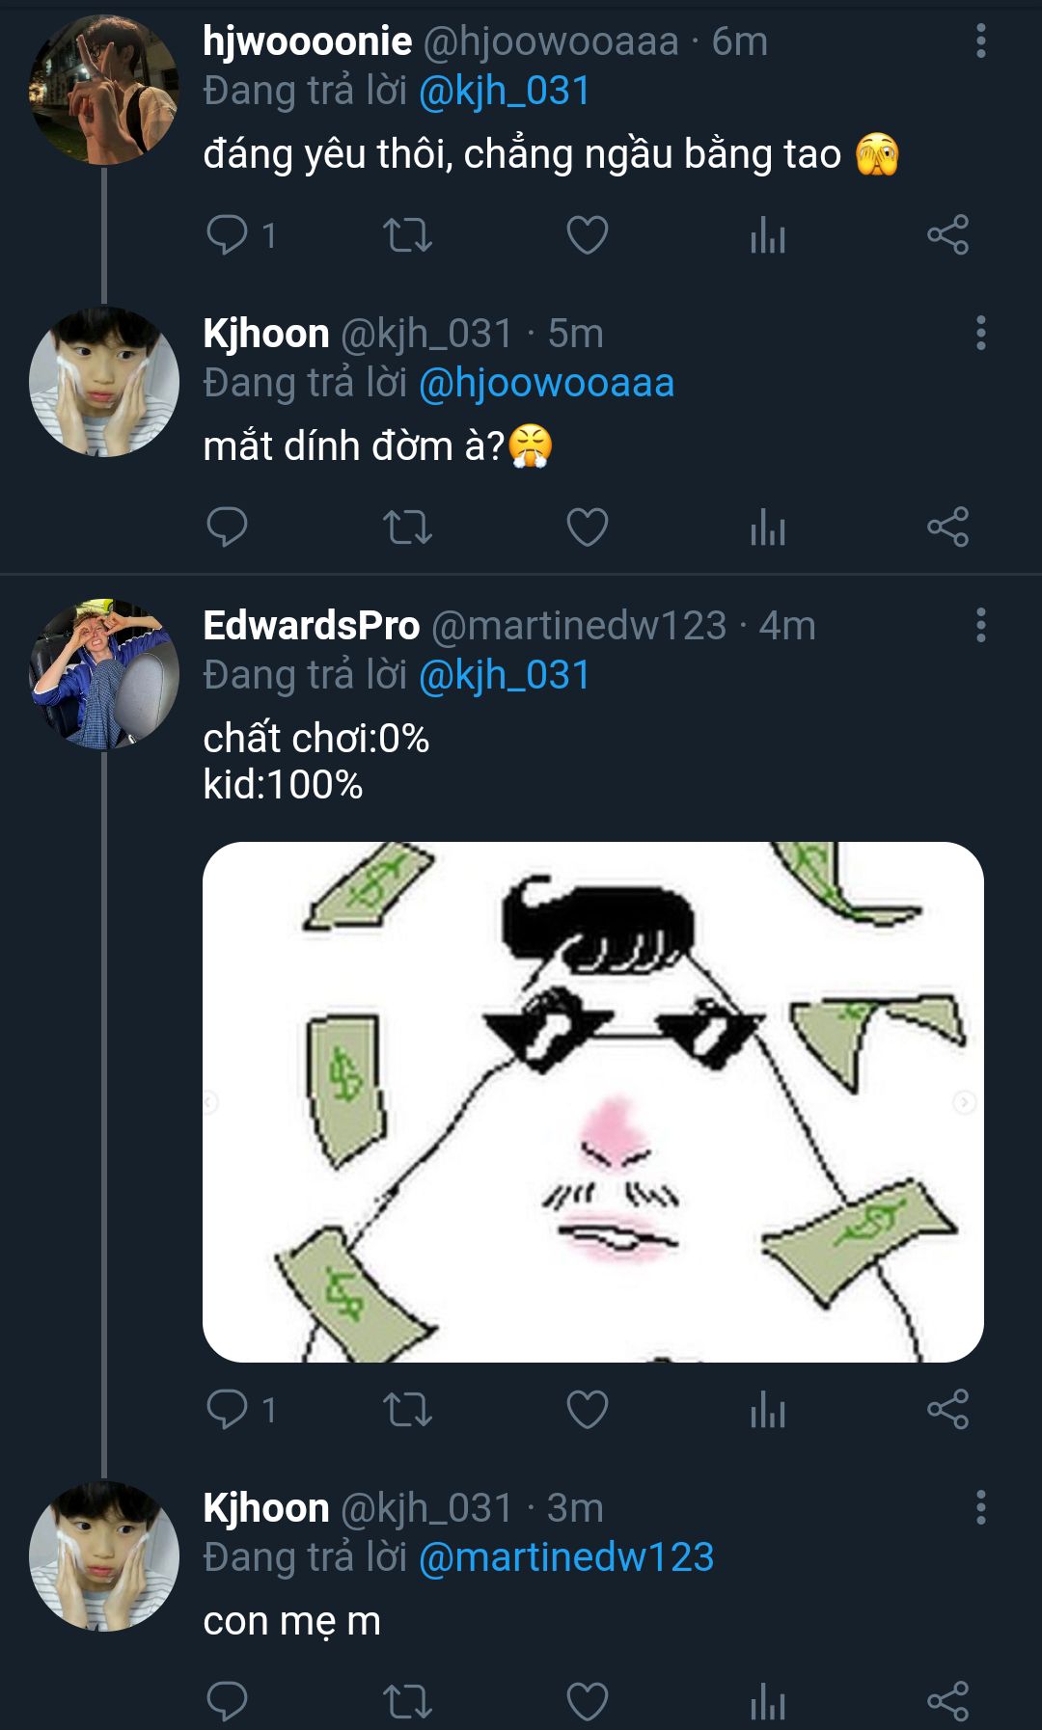Reply to hjwoooonie's tweet
1042x1730 pixels.
228,234
